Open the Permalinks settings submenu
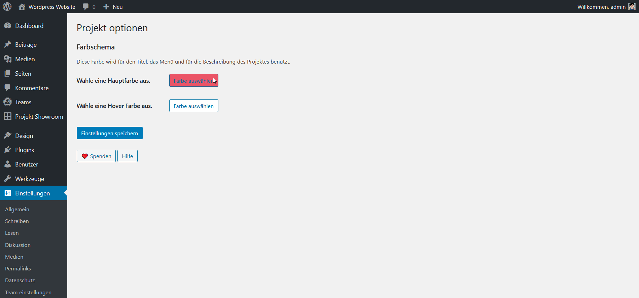Viewport: 639px width, 298px height. pyautogui.click(x=18, y=268)
